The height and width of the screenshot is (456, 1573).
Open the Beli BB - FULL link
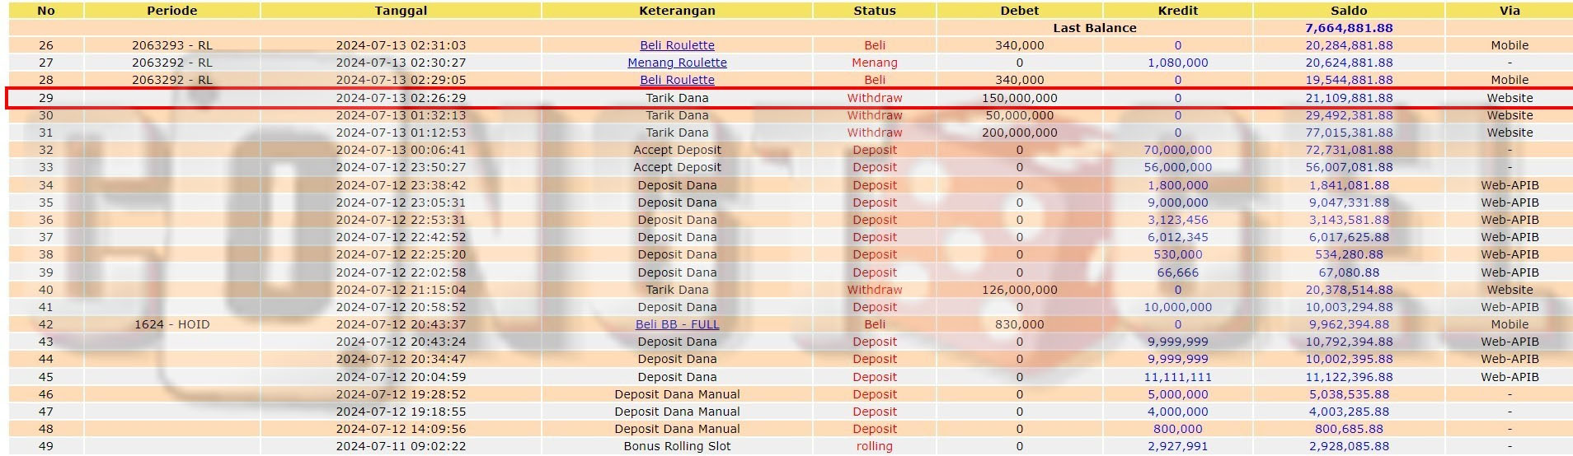(677, 324)
